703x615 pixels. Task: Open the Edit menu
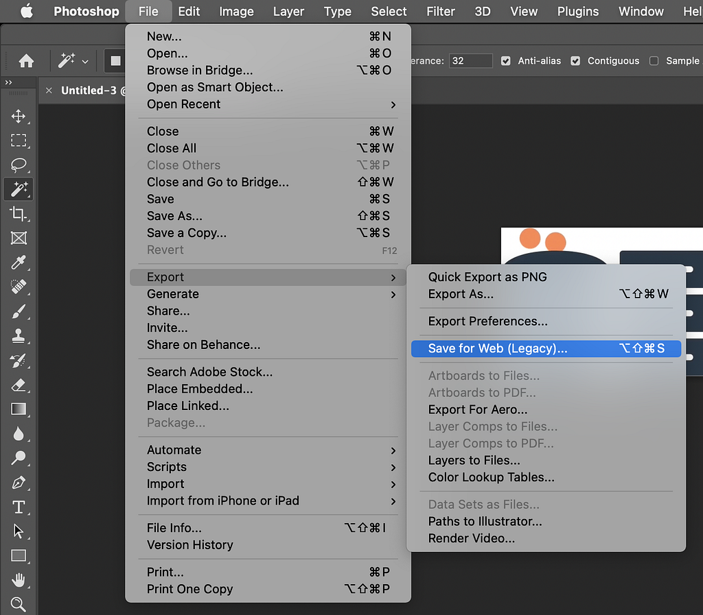point(189,11)
